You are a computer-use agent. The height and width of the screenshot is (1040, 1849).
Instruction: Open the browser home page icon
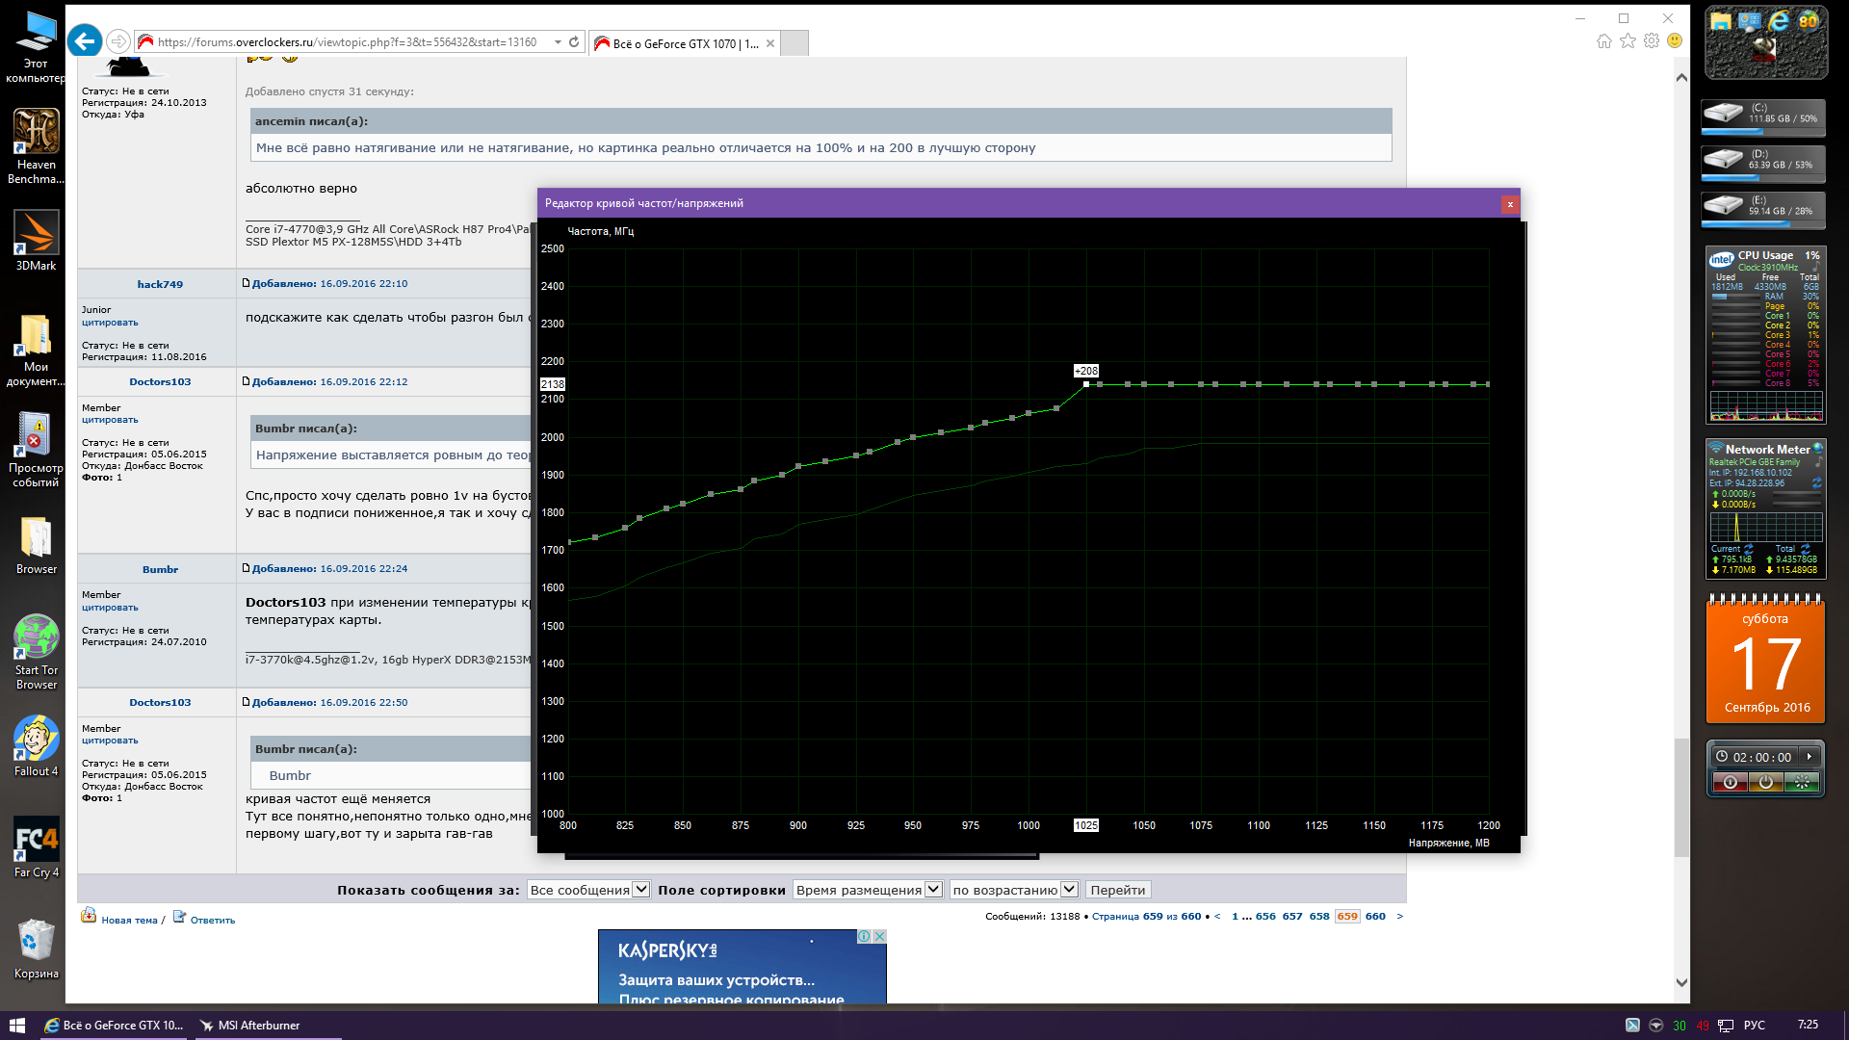pos(1603,41)
